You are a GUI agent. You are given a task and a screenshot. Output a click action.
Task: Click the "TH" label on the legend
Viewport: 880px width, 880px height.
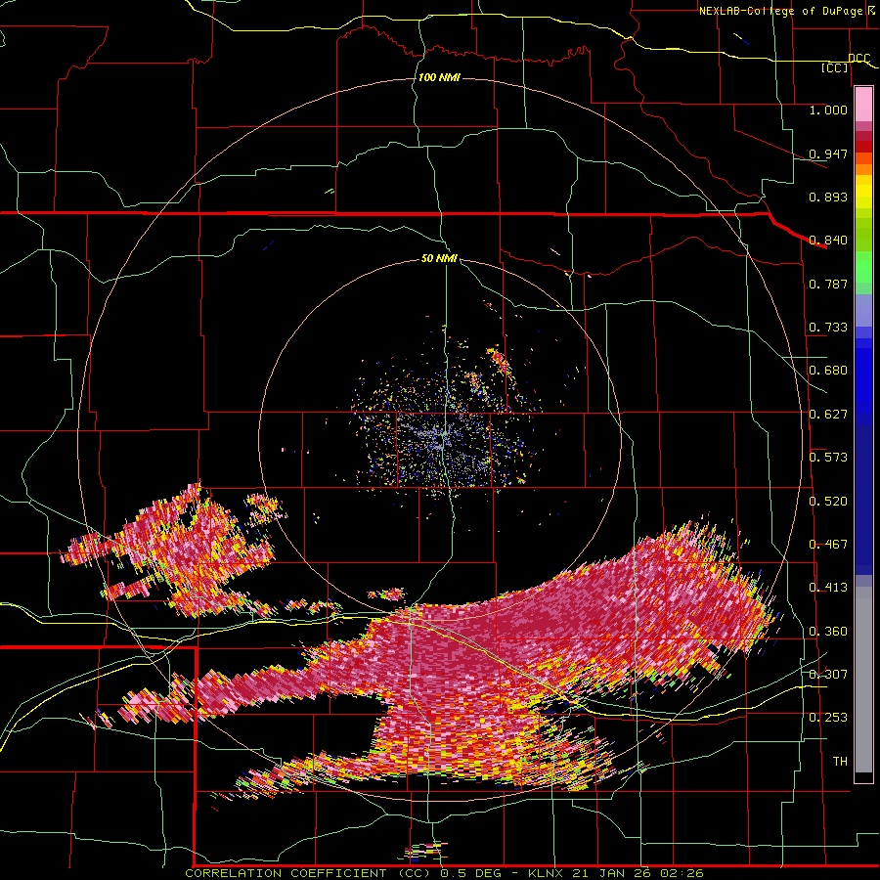pyautogui.click(x=840, y=762)
